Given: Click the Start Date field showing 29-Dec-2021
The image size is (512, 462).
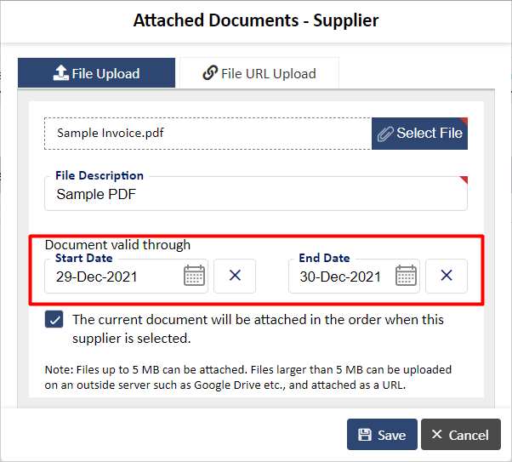Looking at the screenshot, I should (126, 276).
